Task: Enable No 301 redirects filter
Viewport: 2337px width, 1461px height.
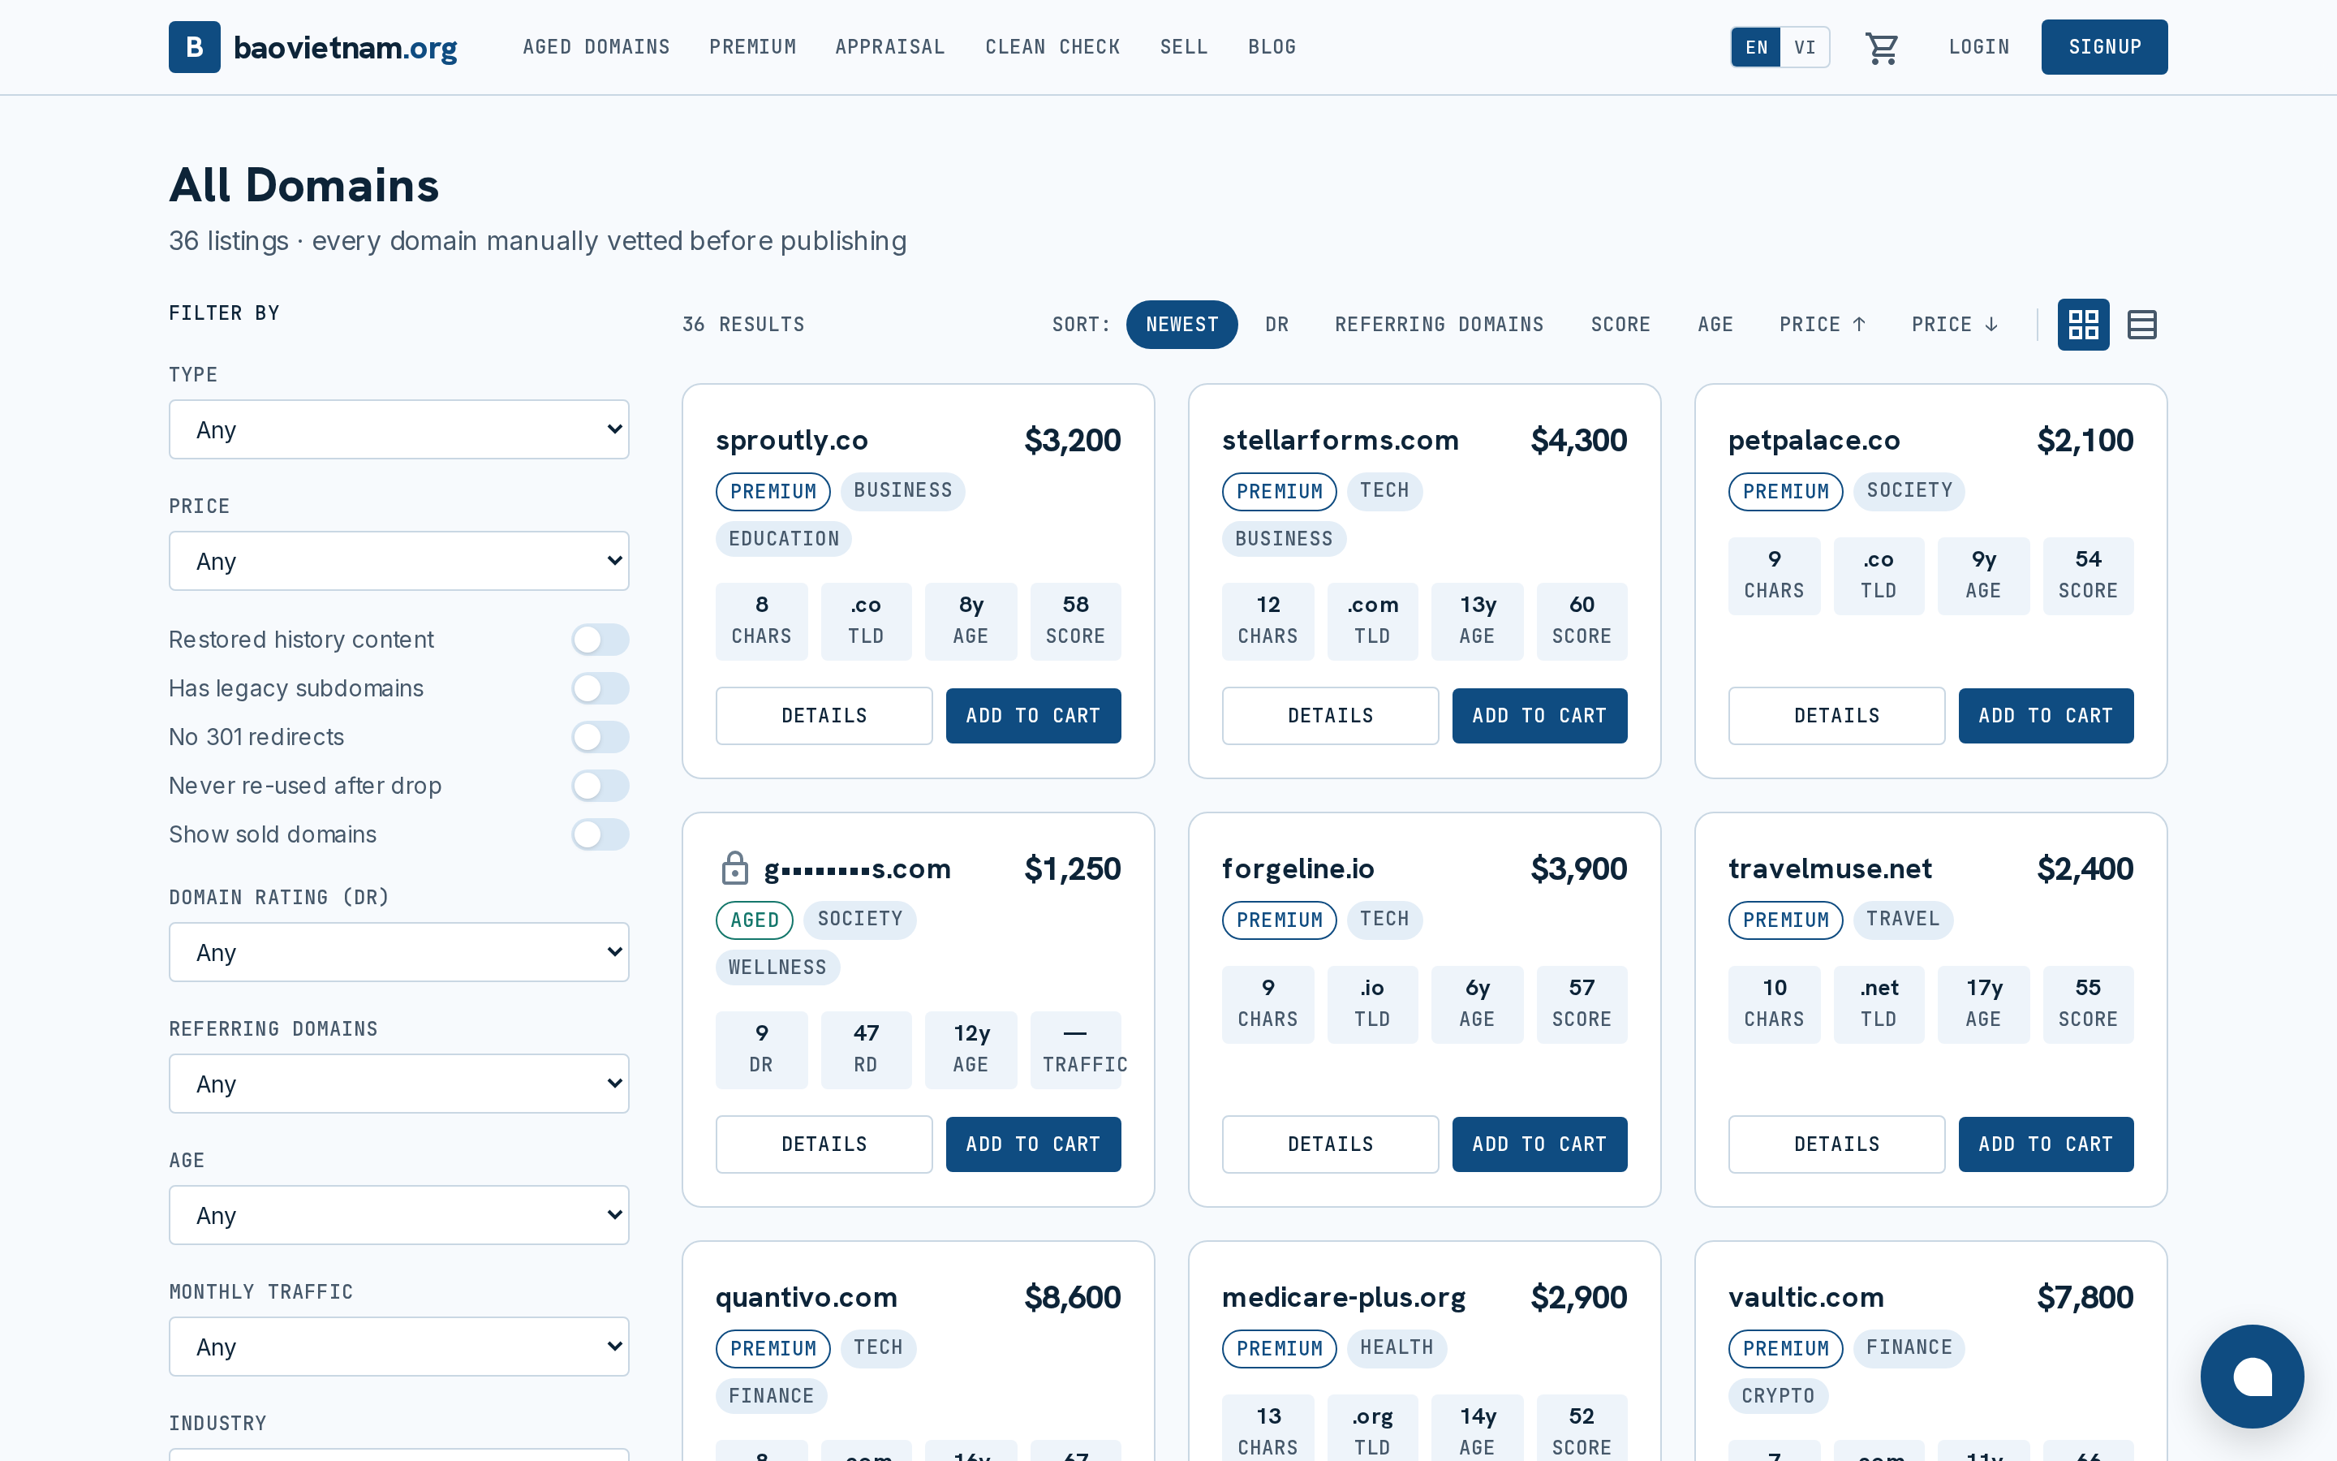Action: (600, 737)
